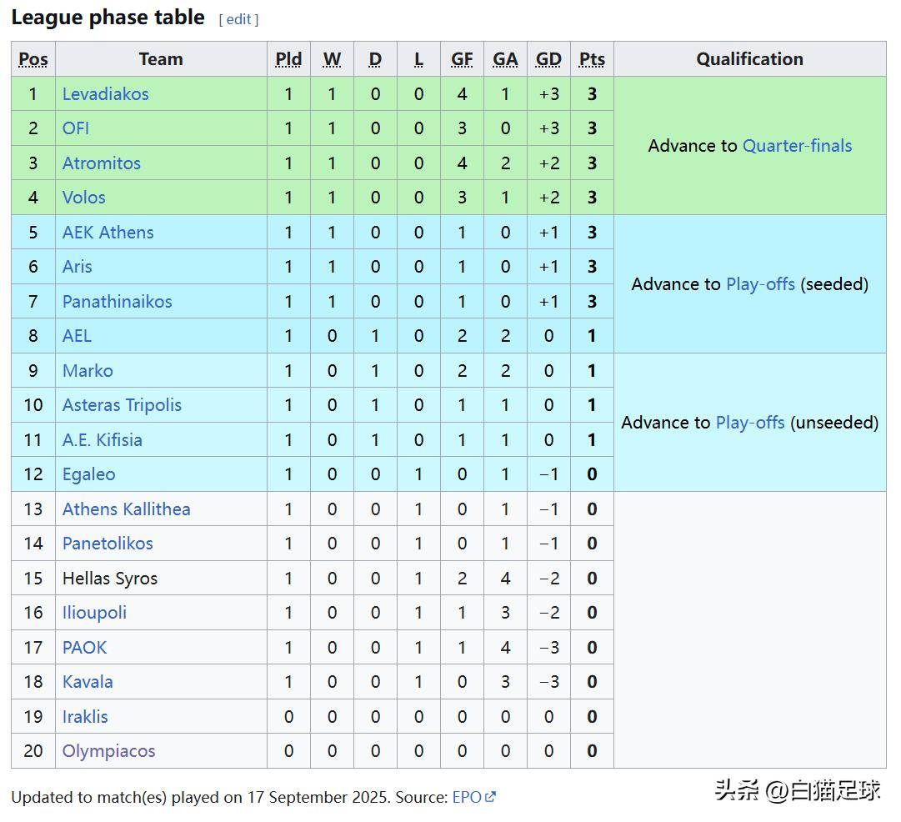Click the Olympiacos team link

(x=108, y=751)
